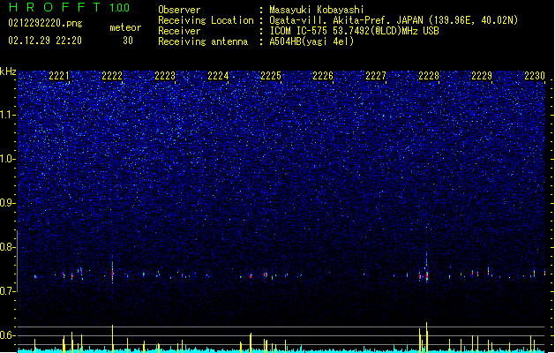This screenshot has height=353, width=555.
Task: Click the kHz axis unit label
Action: (x=8, y=71)
